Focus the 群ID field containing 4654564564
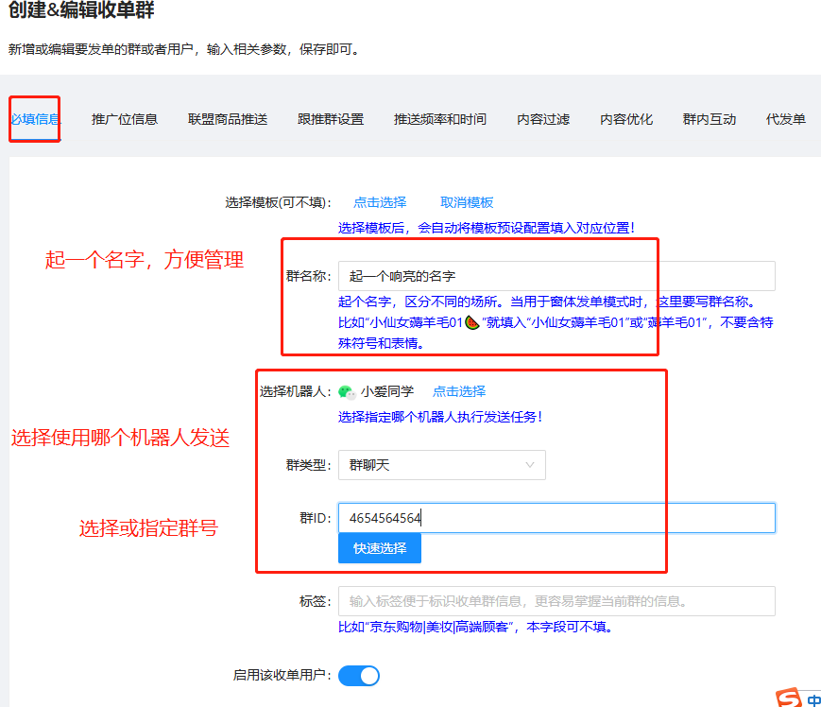The image size is (821, 707). pos(556,518)
